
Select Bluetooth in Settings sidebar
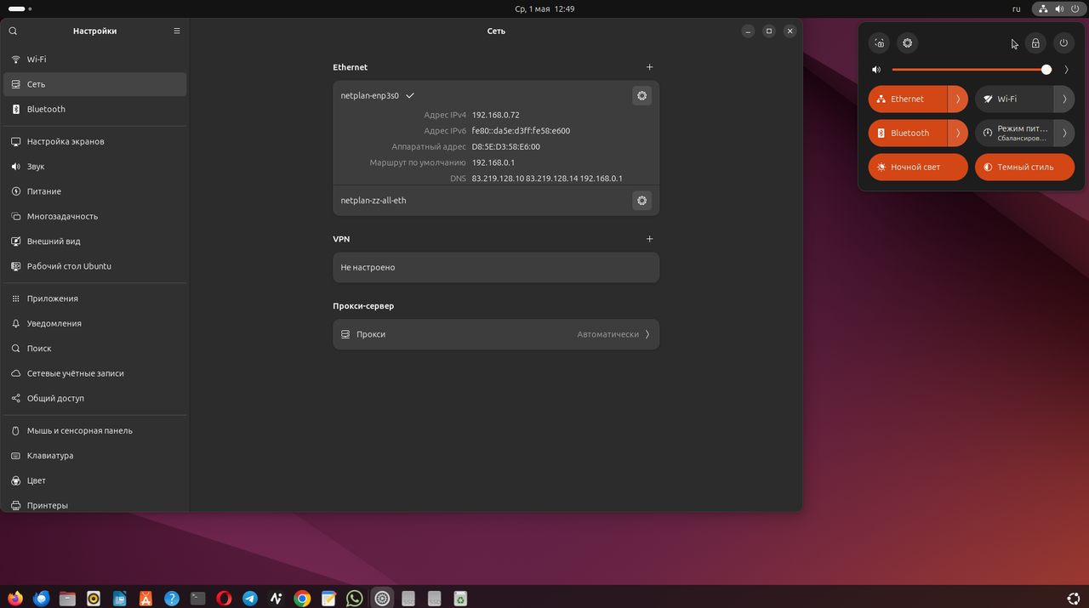click(94, 109)
